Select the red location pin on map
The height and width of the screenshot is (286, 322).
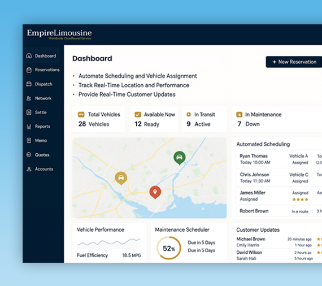pyautogui.click(x=155, y=192)
